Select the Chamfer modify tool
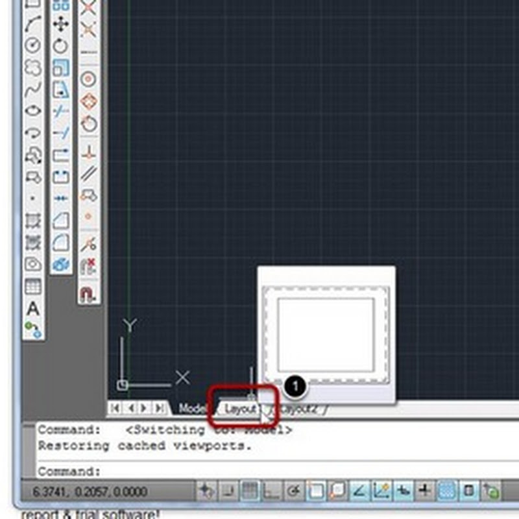This screenshot has width=519, height=519. click(x=61, y=221)
